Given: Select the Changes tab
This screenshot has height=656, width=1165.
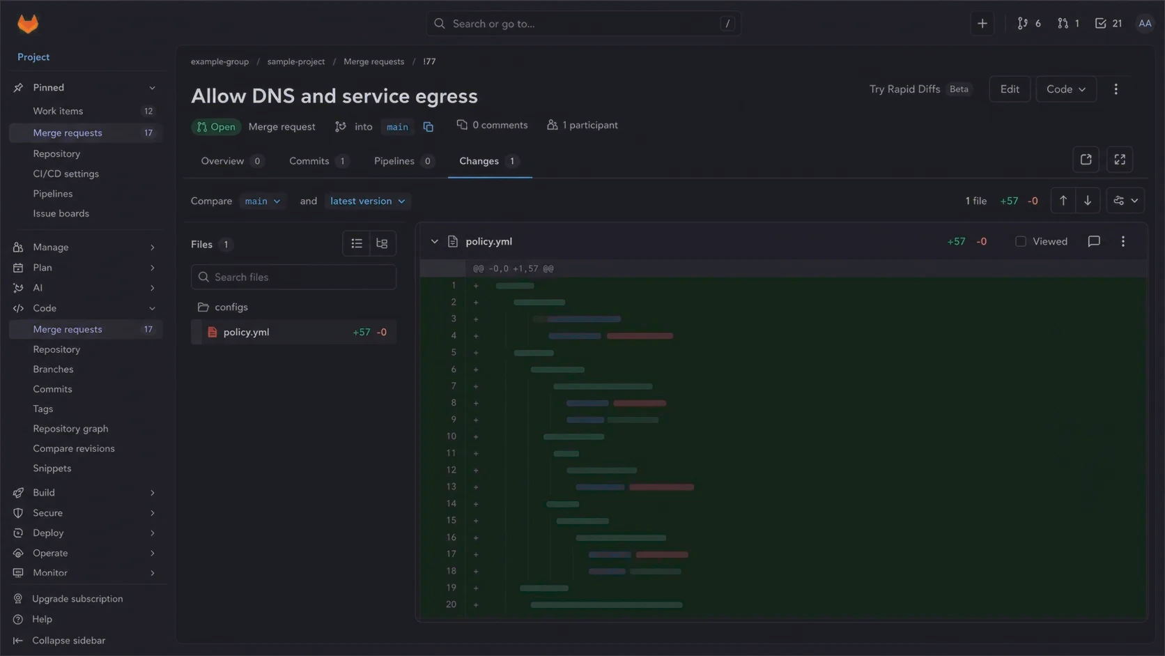Looking at the screenshot, I should coord(489,161).
